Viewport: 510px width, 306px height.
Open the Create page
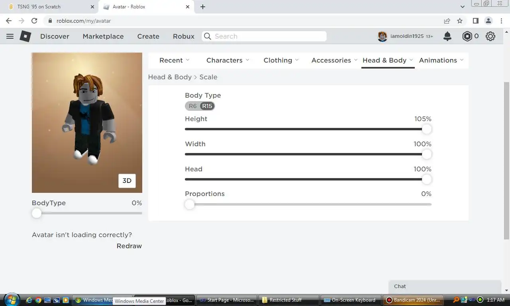coord(148,36)
